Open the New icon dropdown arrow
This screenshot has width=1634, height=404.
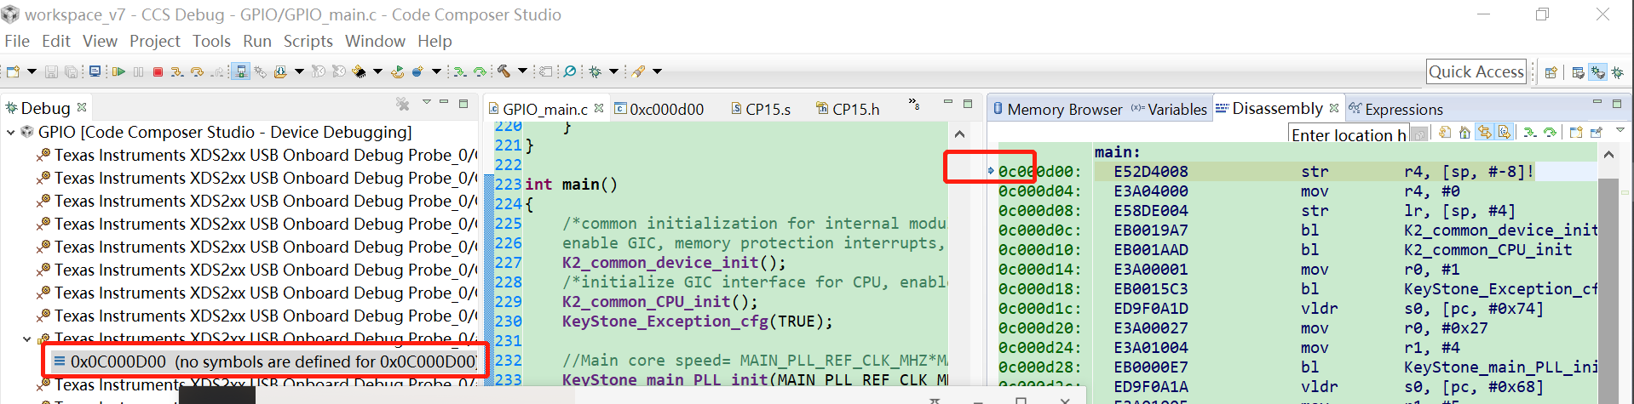(x=32, y=71)
